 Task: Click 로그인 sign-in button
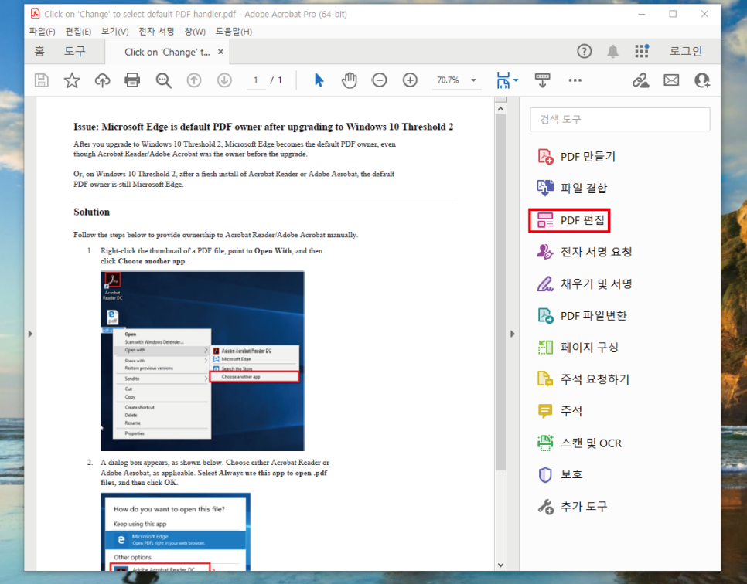[x=686, y=51]
